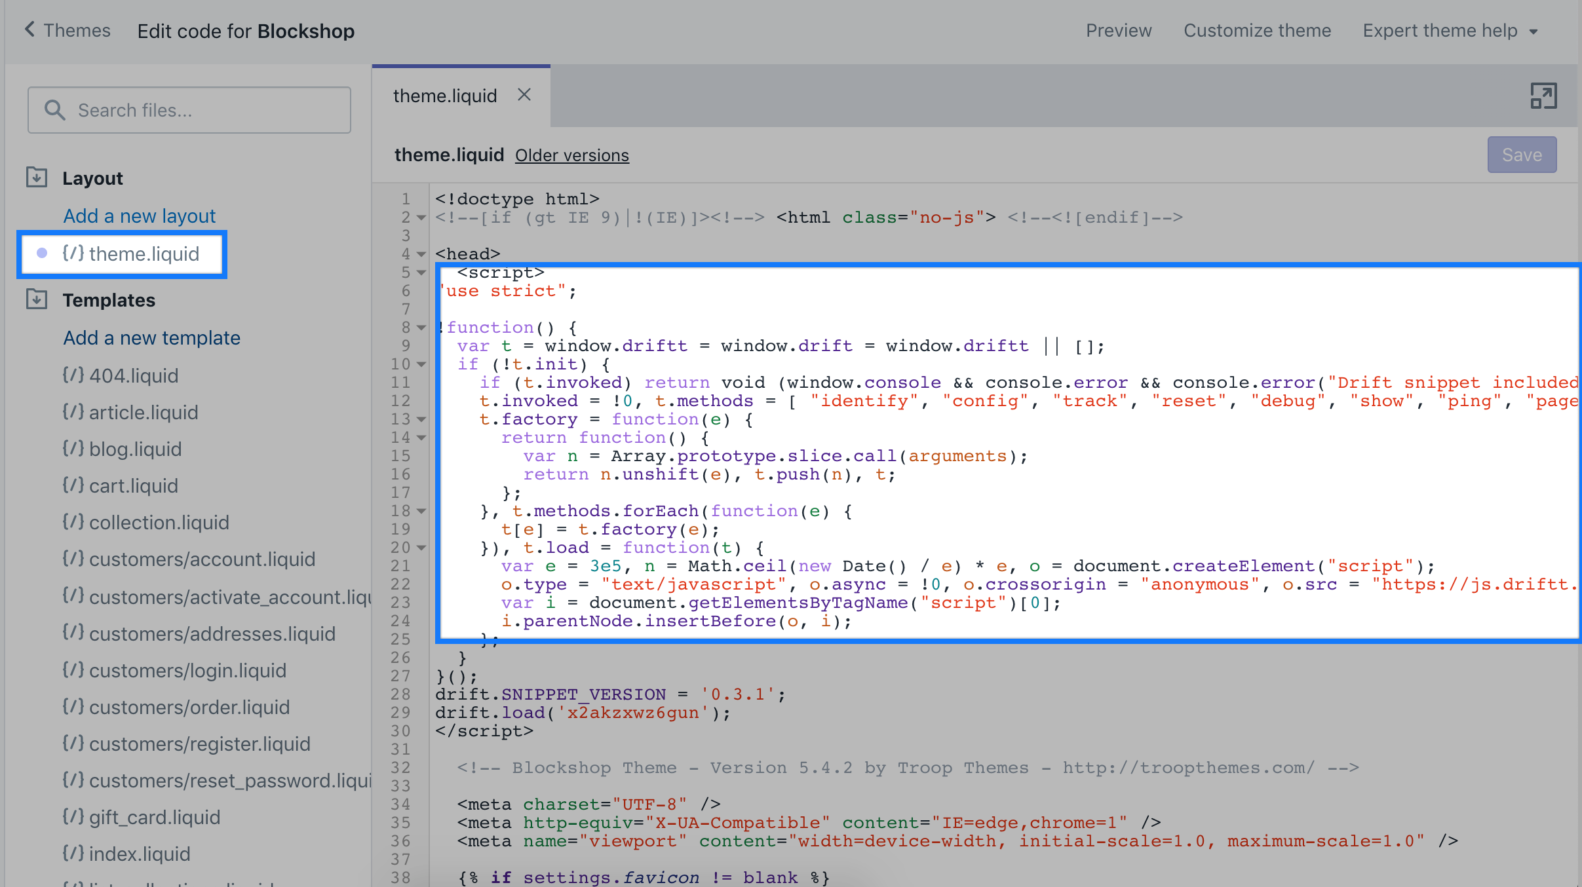
Task: Fold the head tag at line 4
Action: (421, 254)
